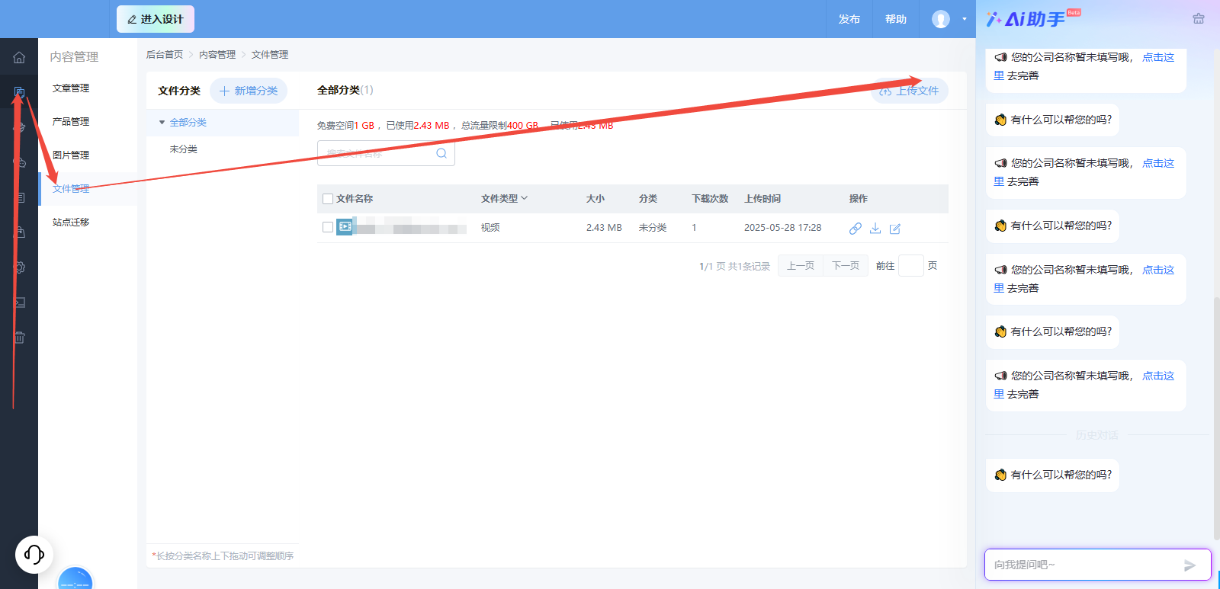Click the 视频 file type cell
This screenshot has width=1220, height=589.
point(490,228)
